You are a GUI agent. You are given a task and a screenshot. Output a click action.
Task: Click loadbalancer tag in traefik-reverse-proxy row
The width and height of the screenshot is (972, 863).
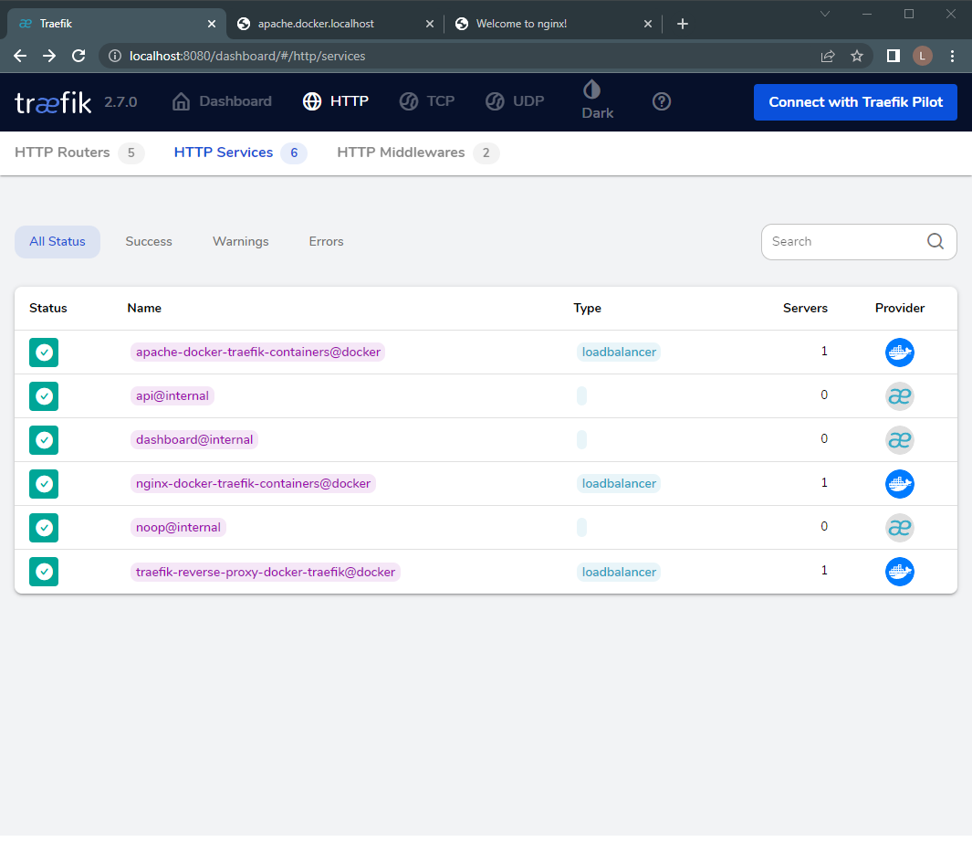point(619,572)
